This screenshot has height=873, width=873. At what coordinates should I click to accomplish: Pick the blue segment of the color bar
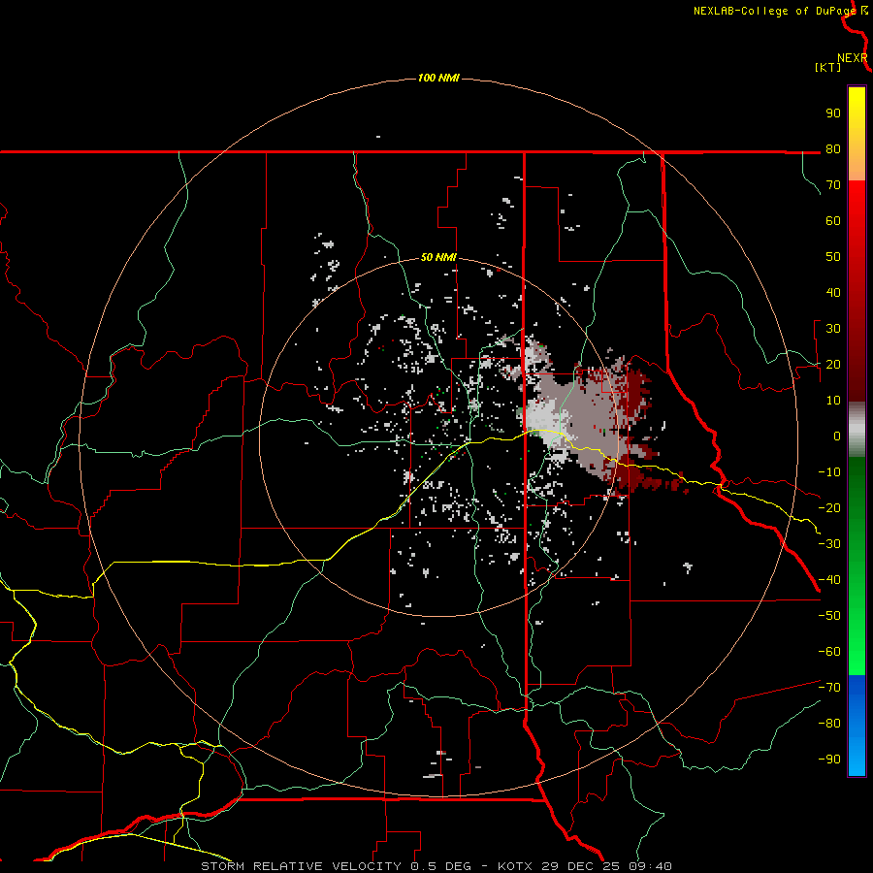tap(857, 725)
